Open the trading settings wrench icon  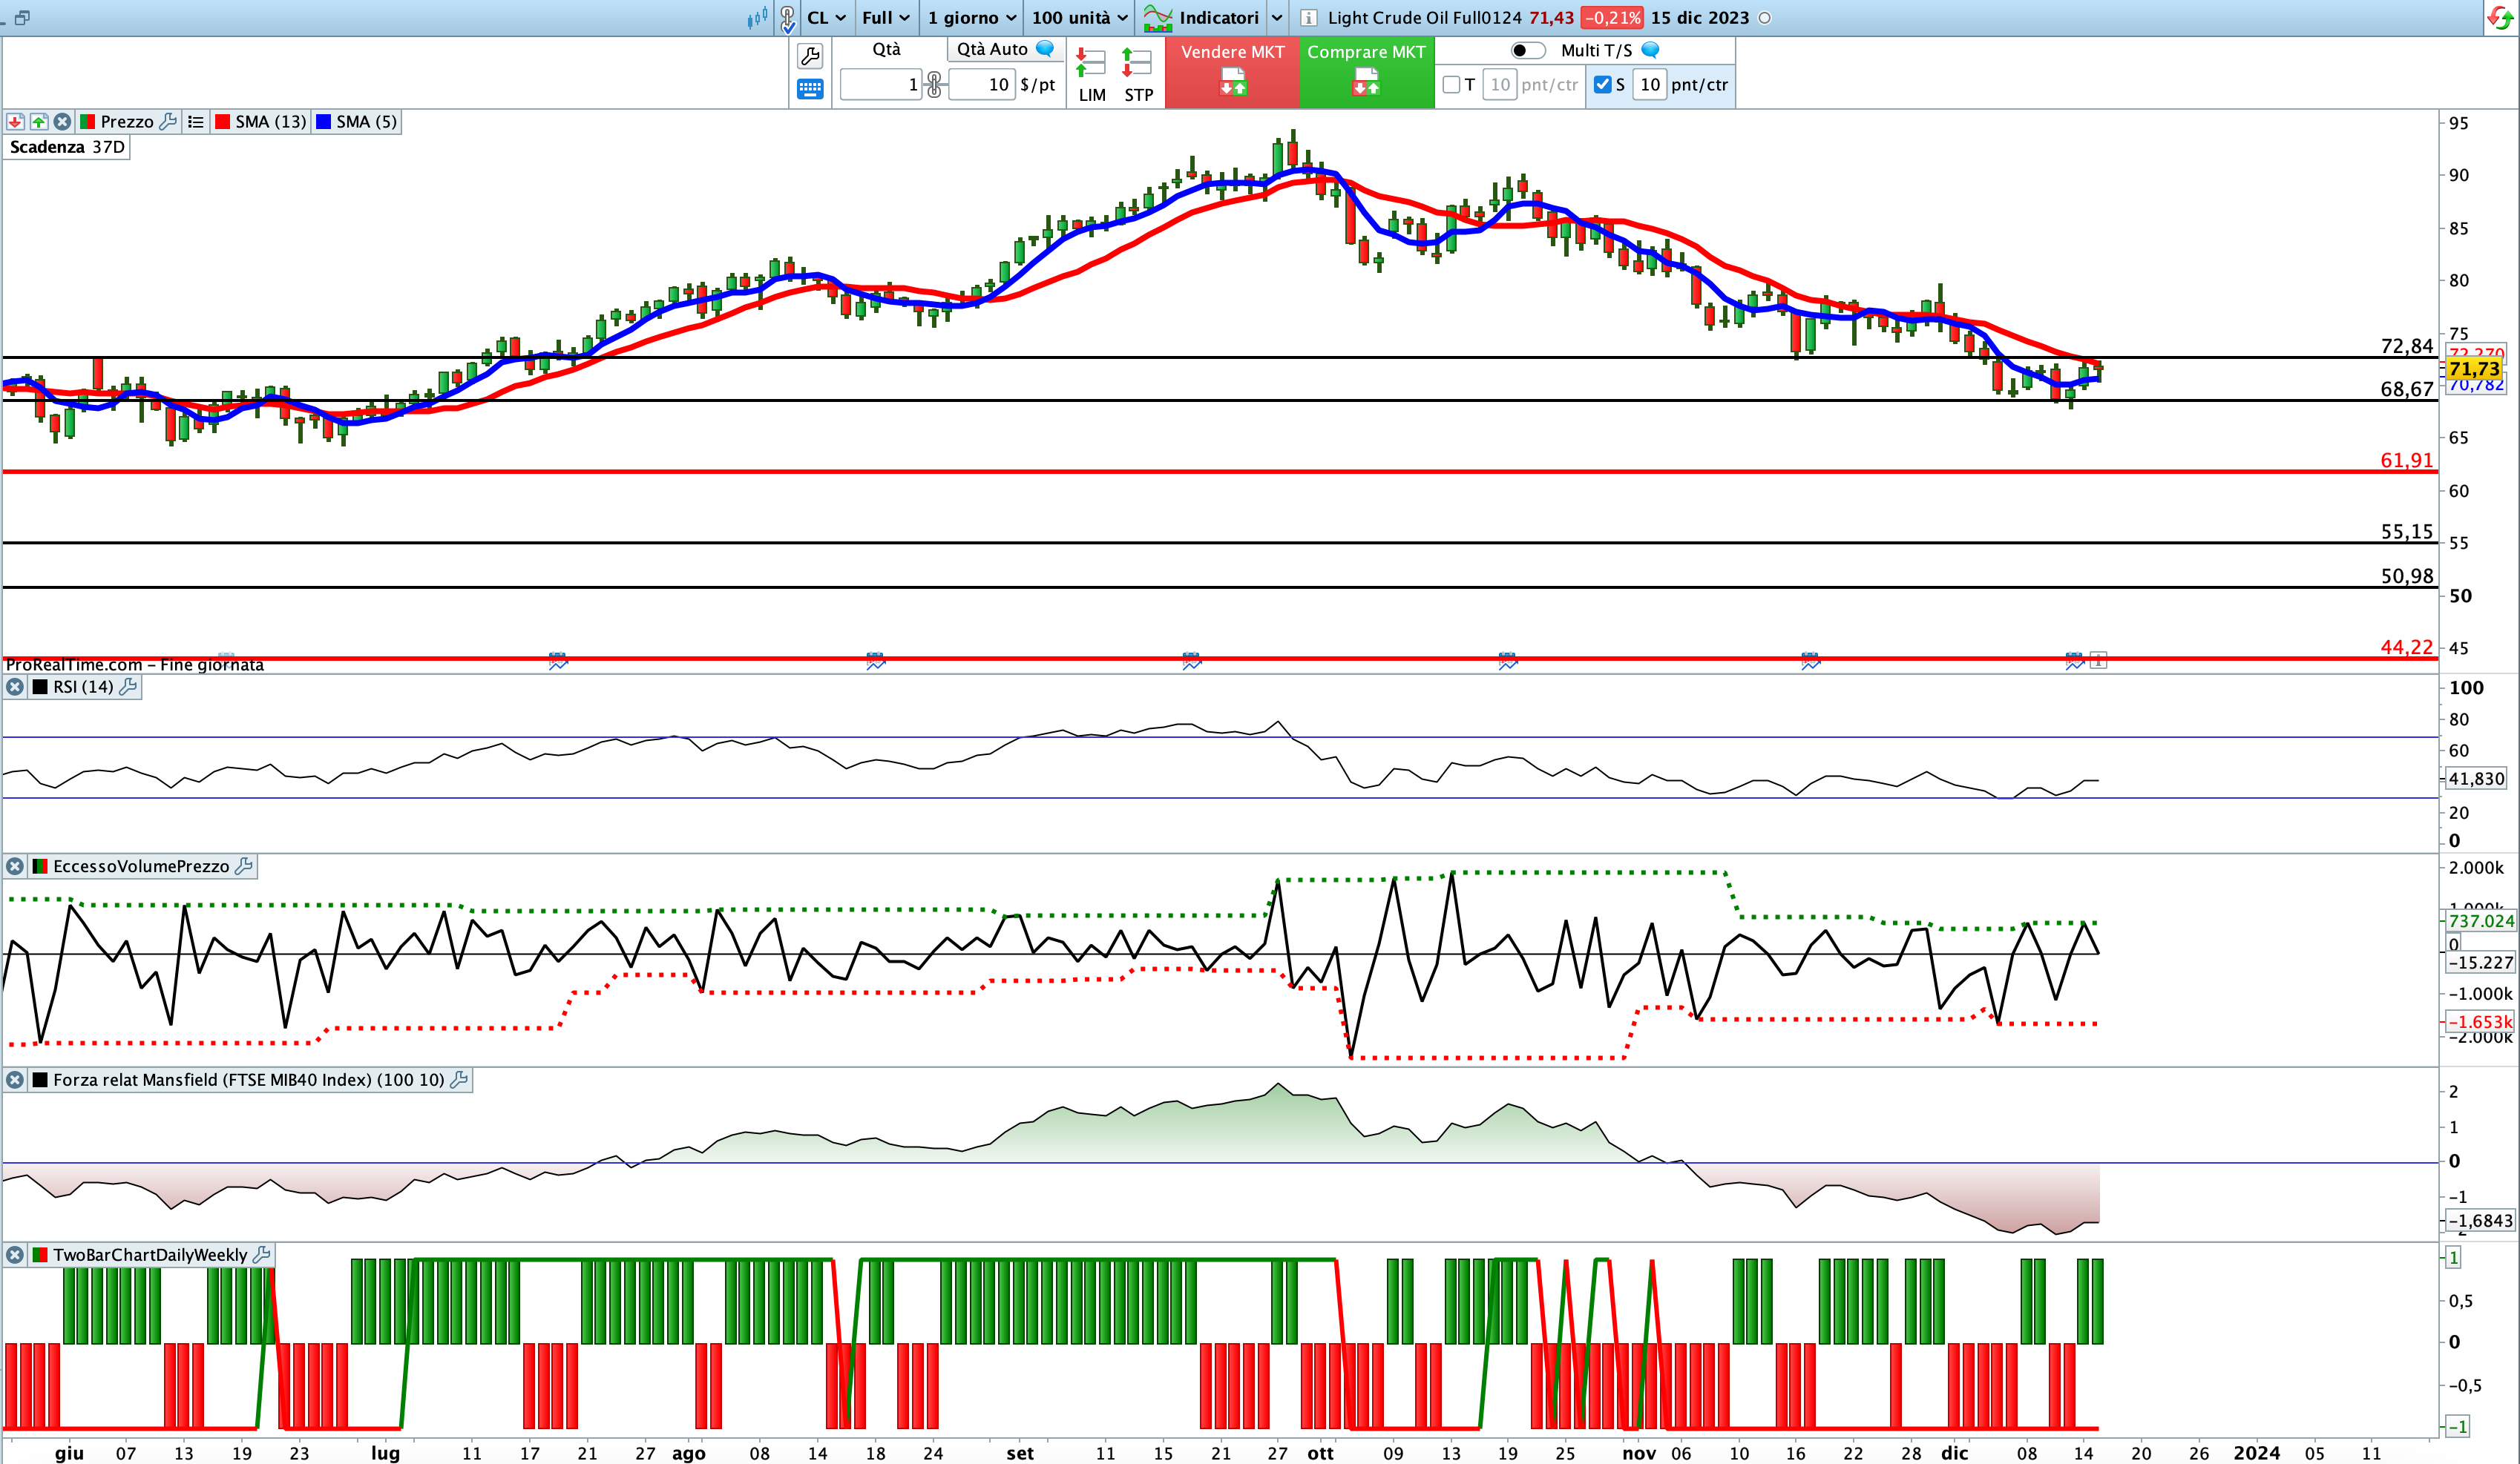pyautogui.click(x=810, y=55)
